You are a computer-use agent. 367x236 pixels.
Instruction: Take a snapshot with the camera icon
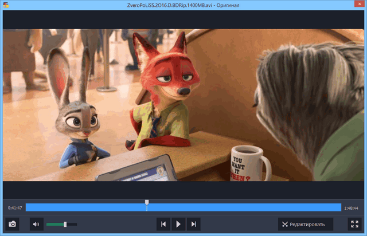[12, 224]
